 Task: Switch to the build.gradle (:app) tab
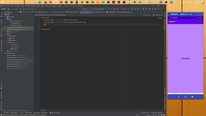(x=125, y=12)
